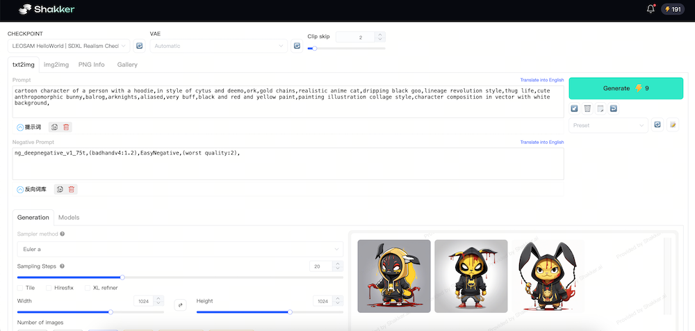Open the VAE Automatic dropdown
This screenshot has height=331, width=695.
coord(219,46)
